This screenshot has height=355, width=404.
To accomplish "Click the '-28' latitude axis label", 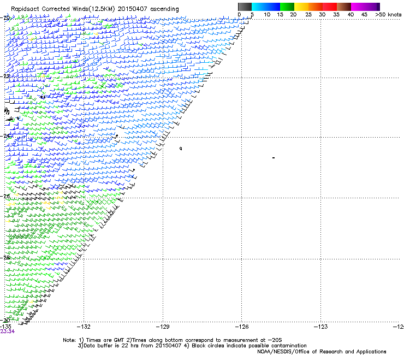I will (x=5, y=258).
